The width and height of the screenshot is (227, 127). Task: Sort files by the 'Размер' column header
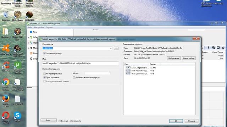(x=153, y=64)
